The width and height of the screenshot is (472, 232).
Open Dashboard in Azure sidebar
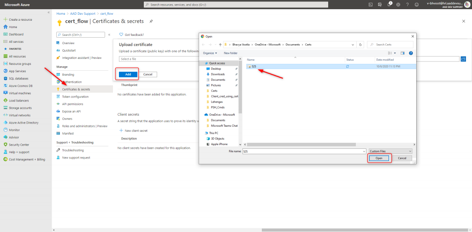point(13,34)
